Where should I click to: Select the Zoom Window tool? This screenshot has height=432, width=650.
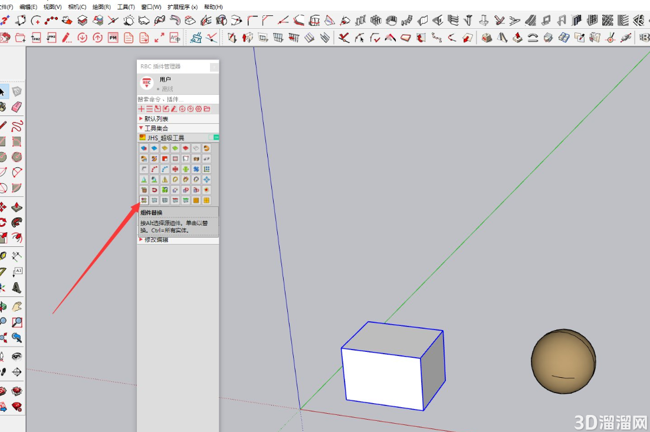click(17, 322)
